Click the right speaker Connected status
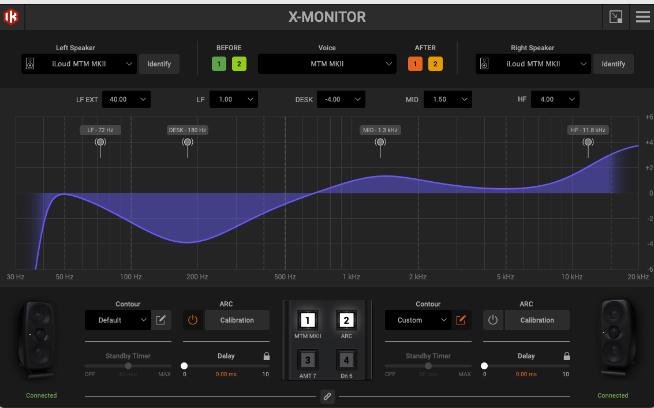 pyautogui.click(x=612, y=395)
